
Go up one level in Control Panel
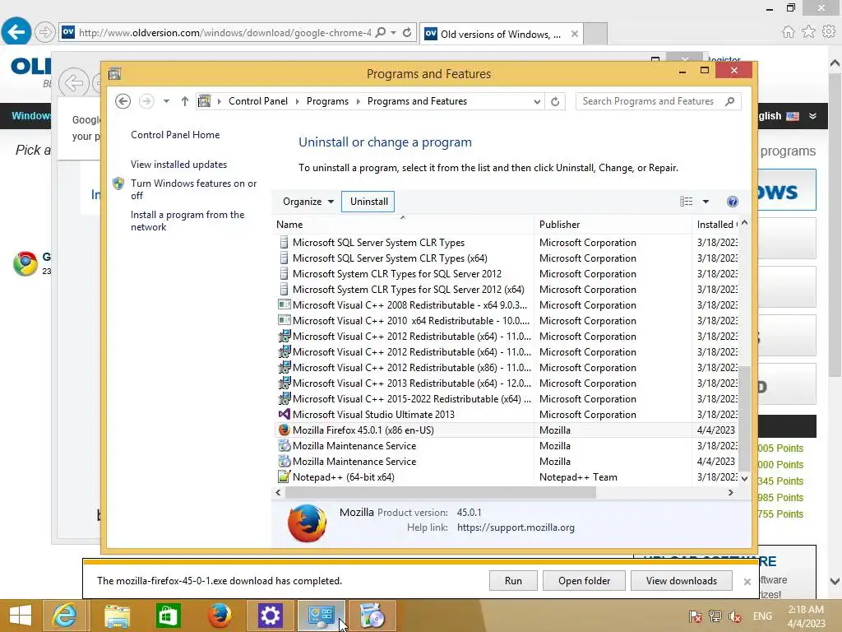point(185,101)
